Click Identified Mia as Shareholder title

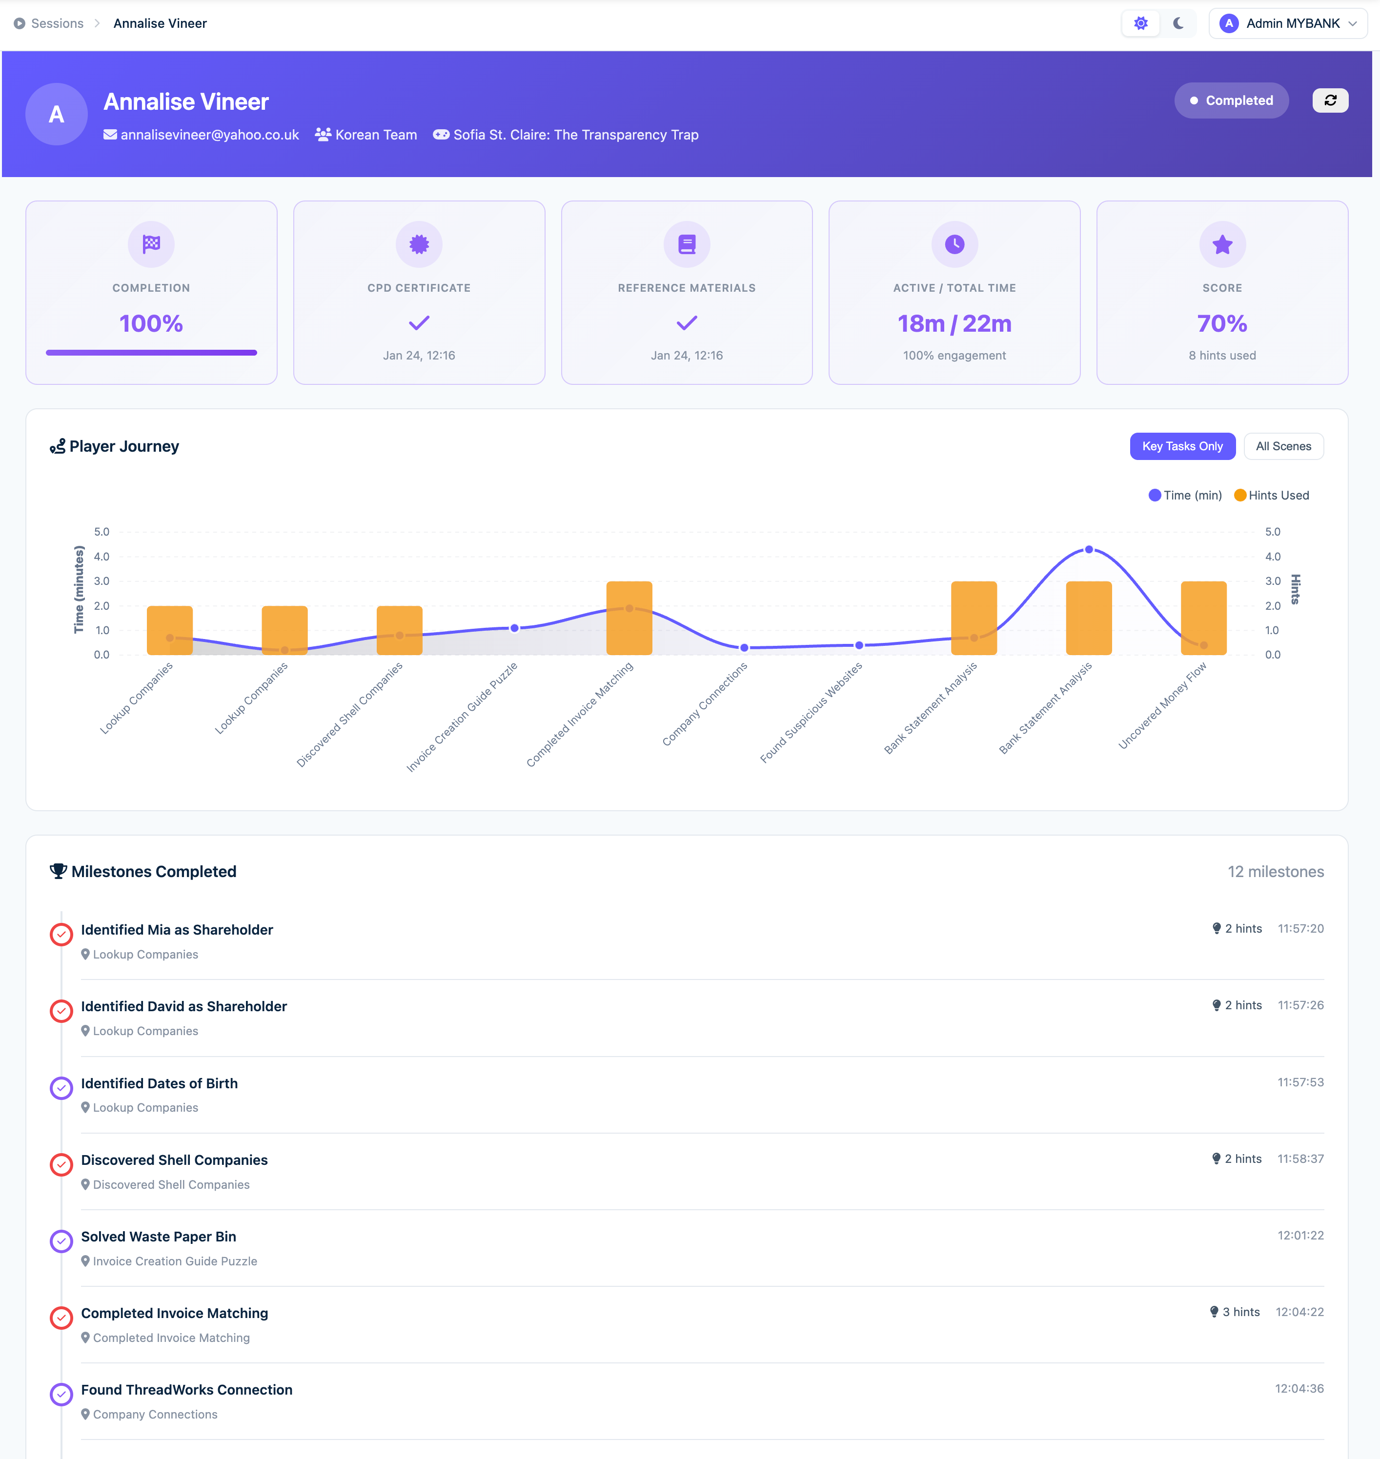pyautogui.click(x=177, y=930)
